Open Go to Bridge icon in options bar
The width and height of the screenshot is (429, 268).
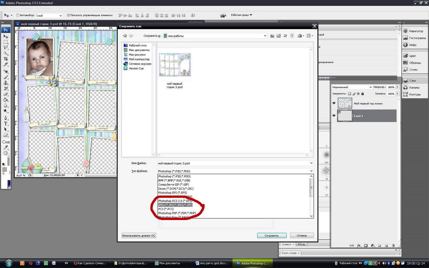click(223, 15)
